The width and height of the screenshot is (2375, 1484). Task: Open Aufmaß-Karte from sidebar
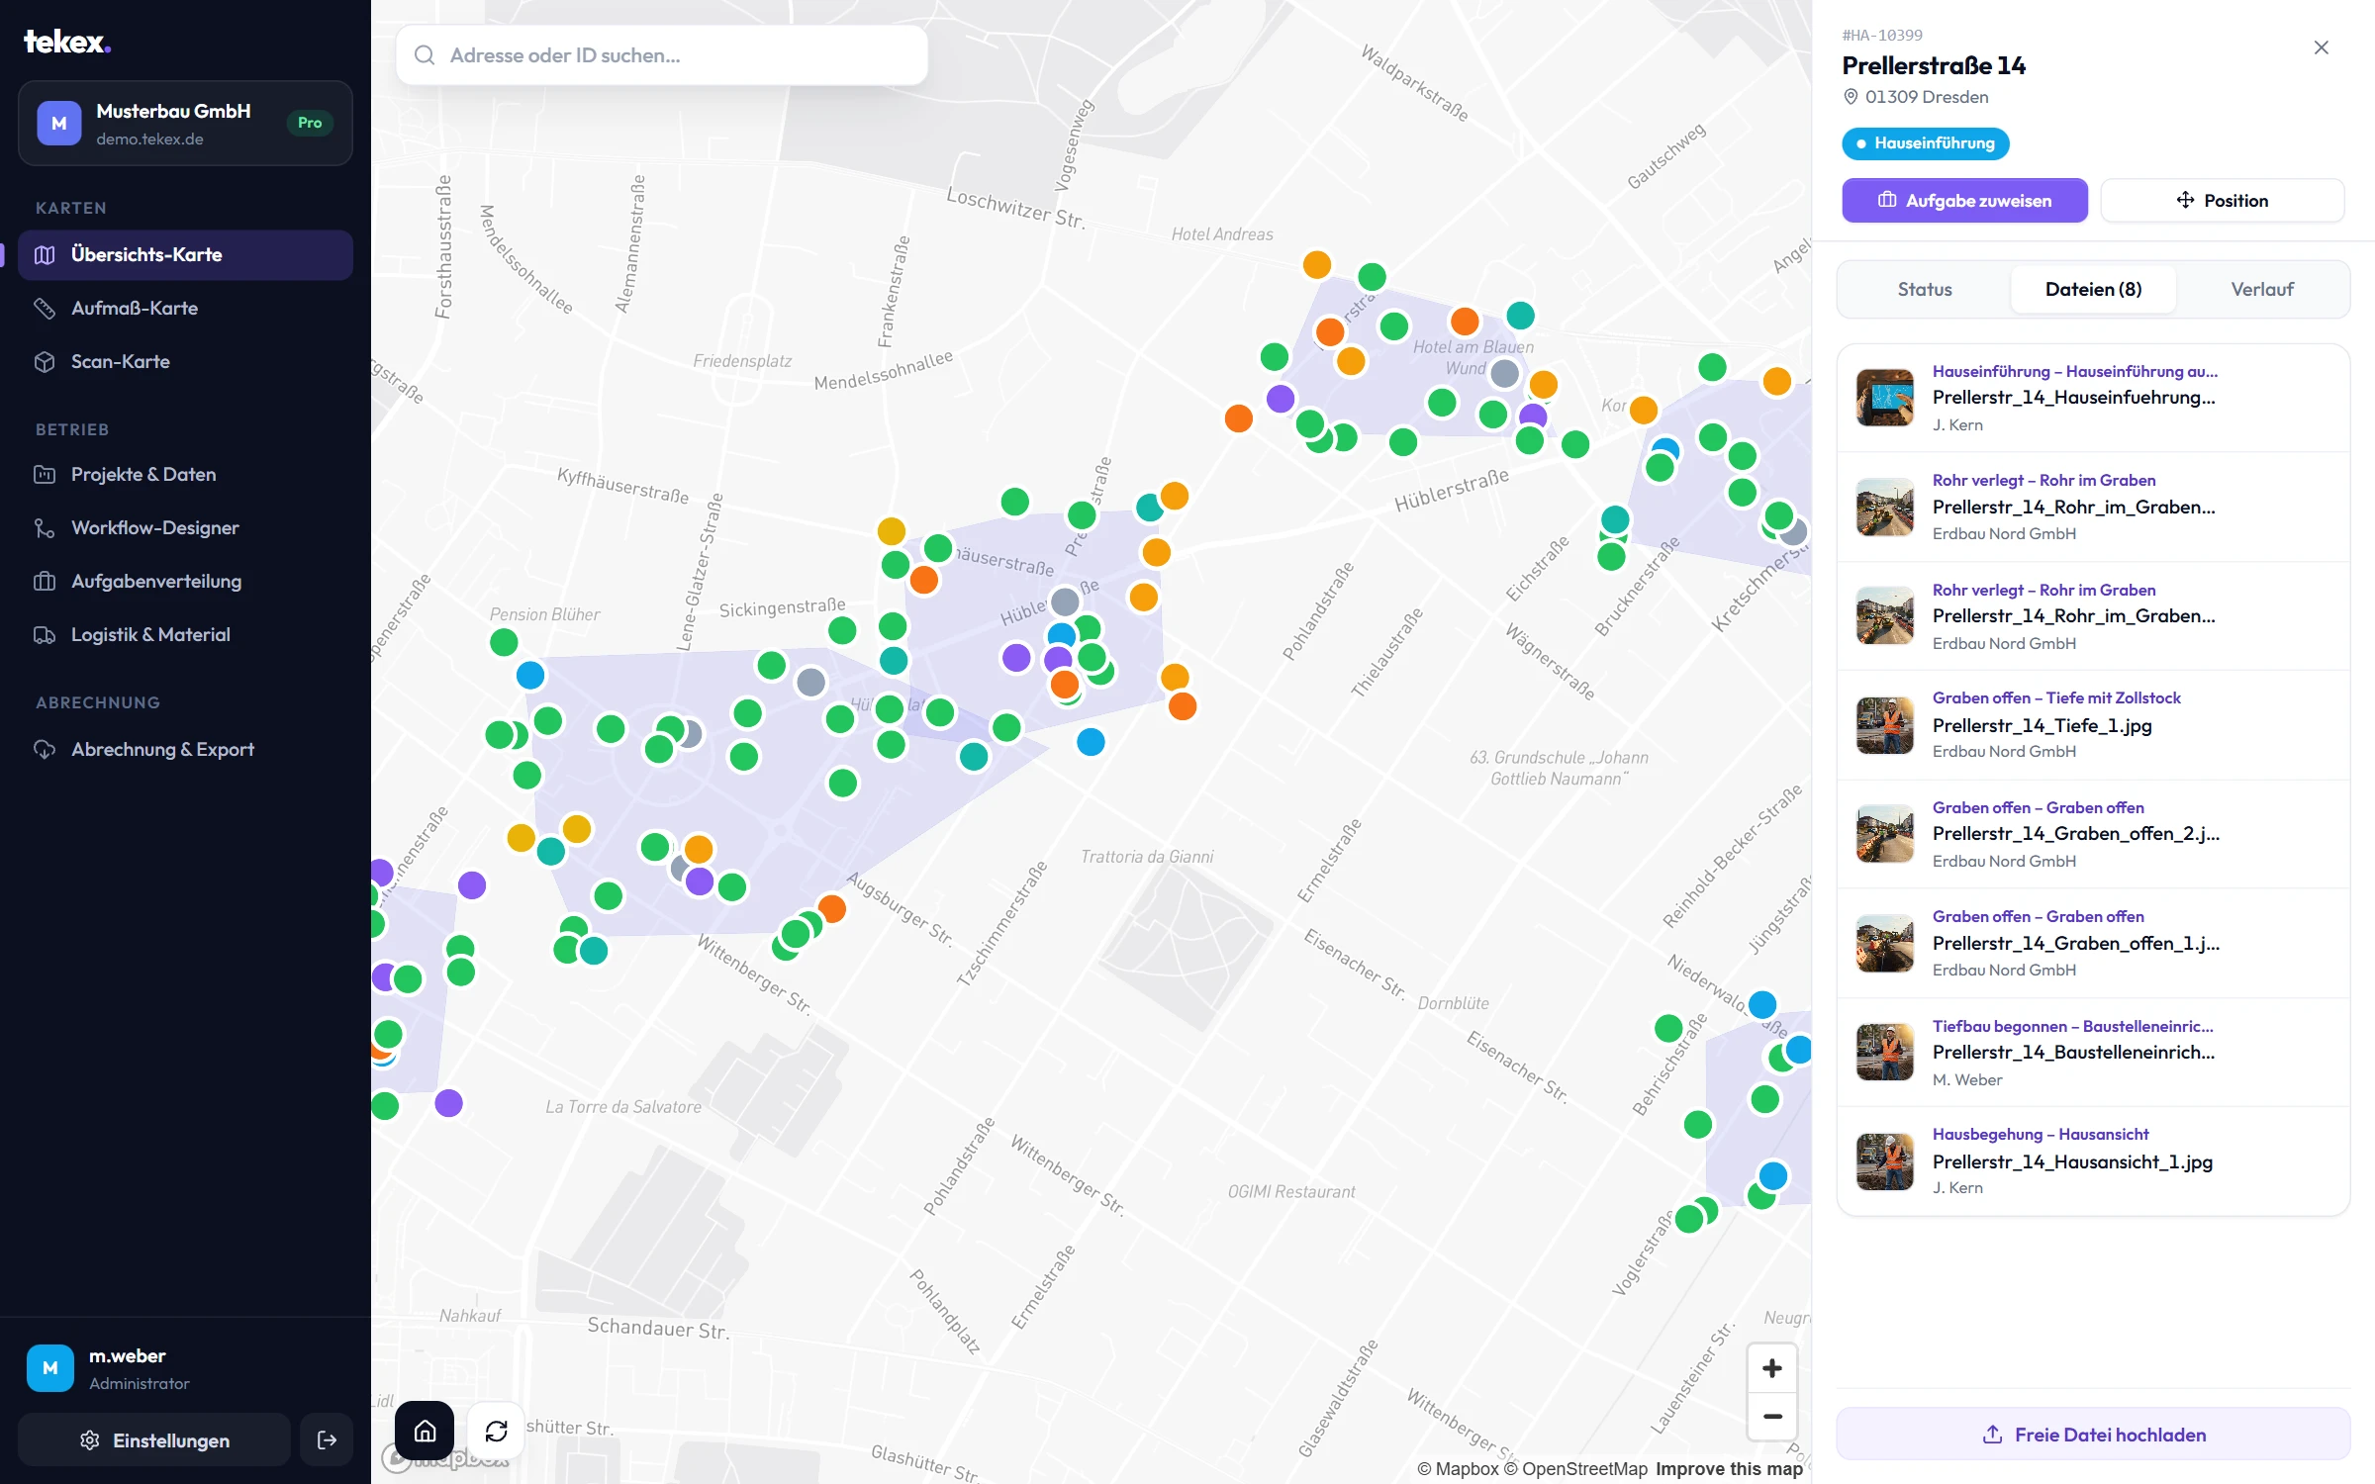tap(185, 308)
